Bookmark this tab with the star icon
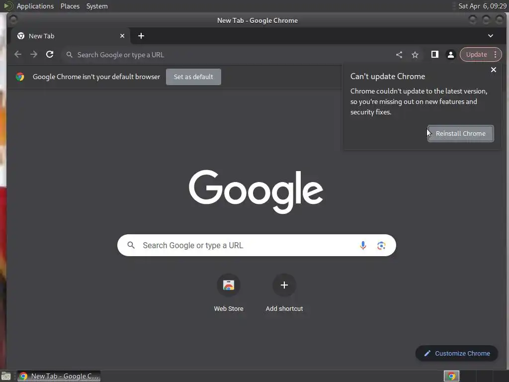Viewport: 509px width, 382px height. pyautogui.click(x=415, y=55)
